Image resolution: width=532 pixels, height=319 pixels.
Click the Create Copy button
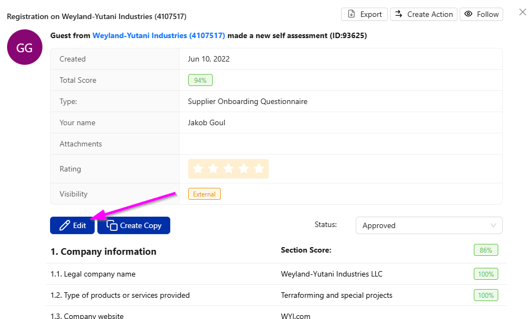tap(134, 225)
